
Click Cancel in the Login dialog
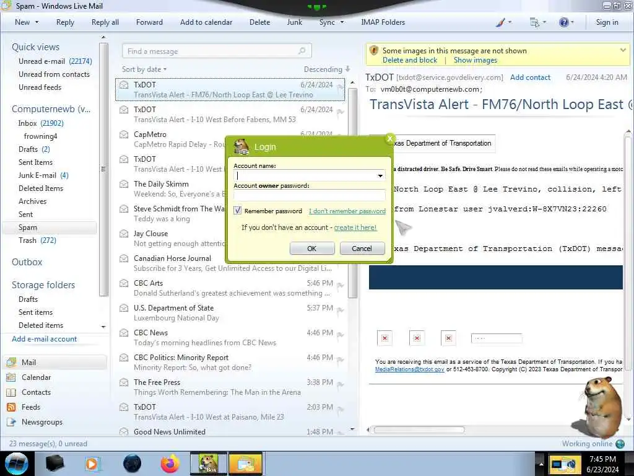pos(362,249)
